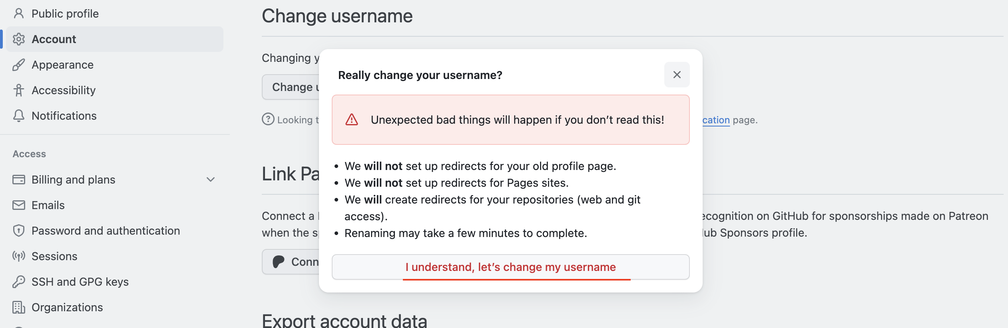This screenshot has height=328, width=1008.
Task: Click the red warning triangle icon
Action: (x=352, y=120)
